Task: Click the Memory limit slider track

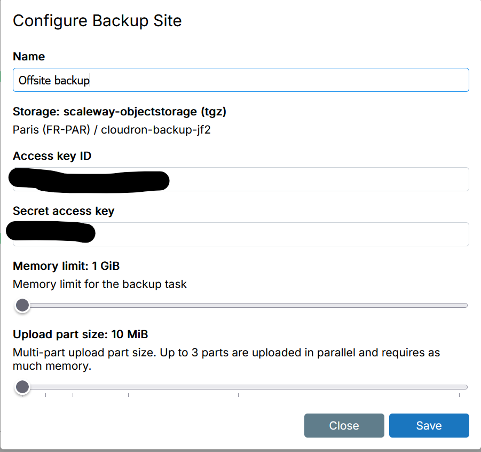Action: coord(240,305)
